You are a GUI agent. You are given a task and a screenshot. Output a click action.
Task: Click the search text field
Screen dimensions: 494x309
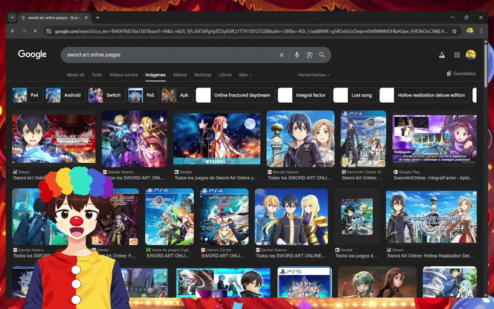pyautogui.click(x=170, y=55)
